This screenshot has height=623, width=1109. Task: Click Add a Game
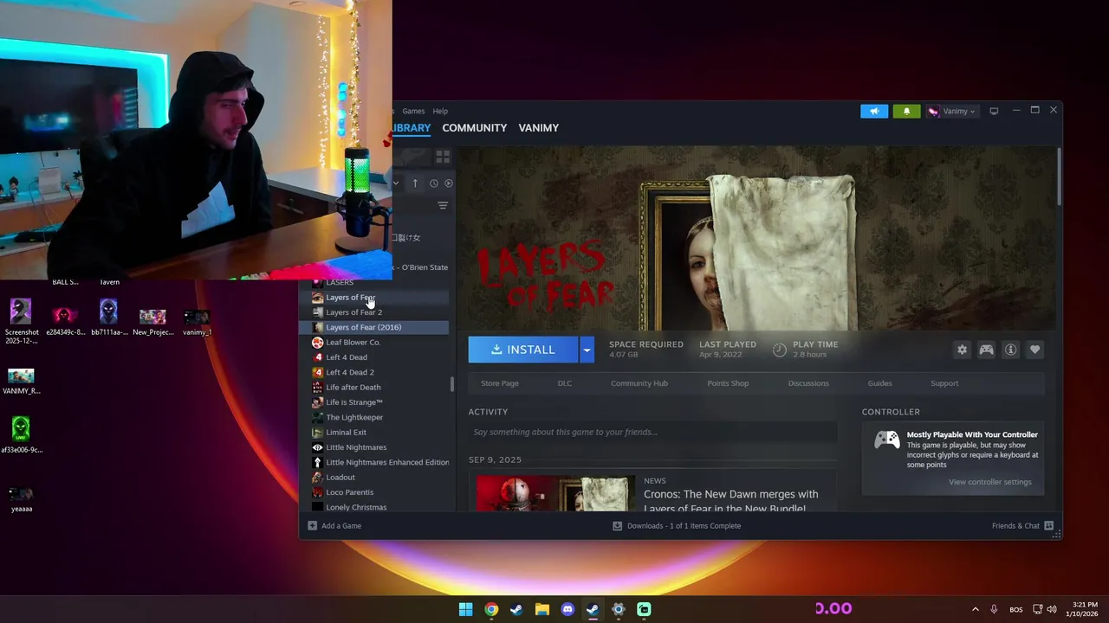click(341, 525)
